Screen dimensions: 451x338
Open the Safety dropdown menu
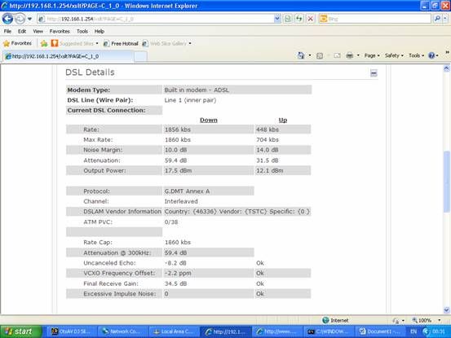pos(394,55)
